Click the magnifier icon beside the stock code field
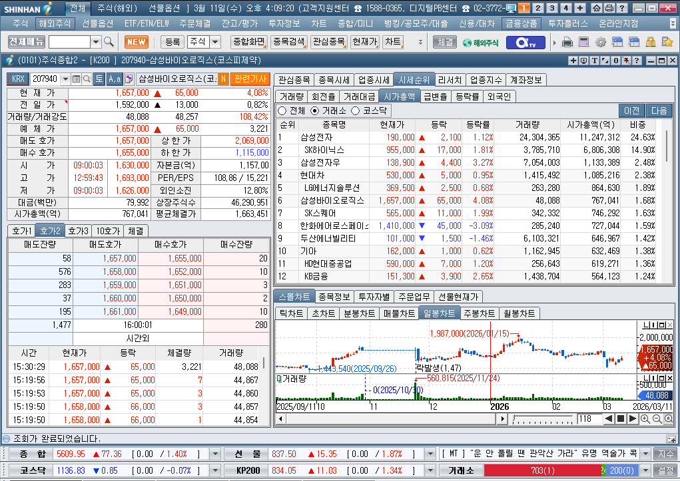Viewport: 680px width, 481px height. [87, 79]
